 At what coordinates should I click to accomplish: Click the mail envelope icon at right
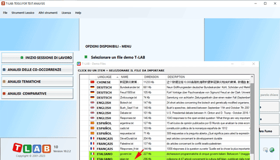(x=266, y=150)
